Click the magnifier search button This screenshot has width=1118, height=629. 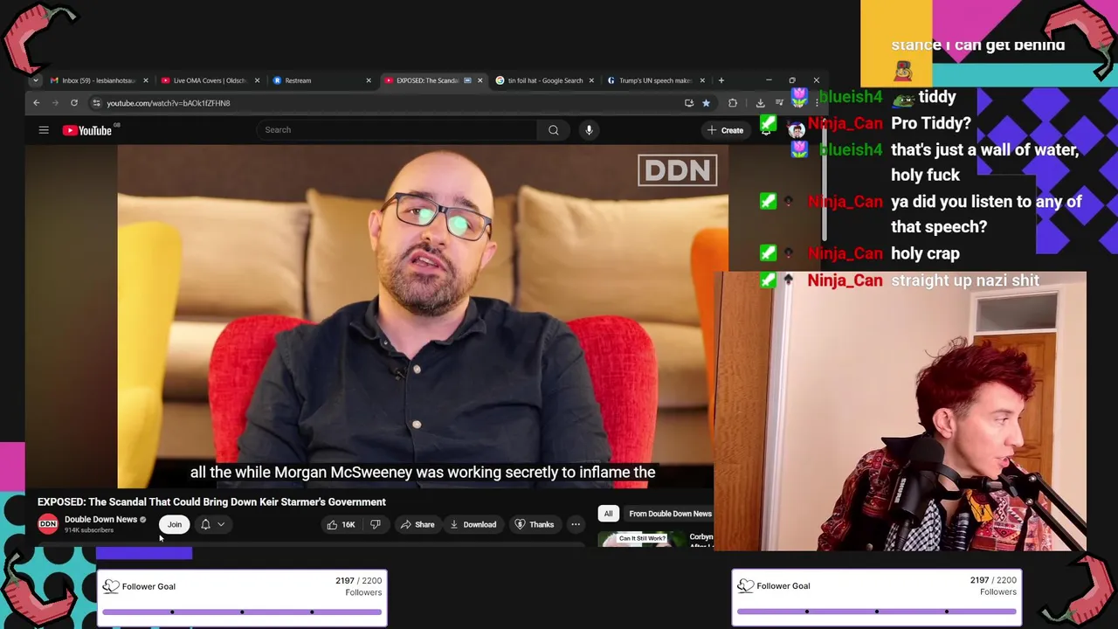[554, 130]
